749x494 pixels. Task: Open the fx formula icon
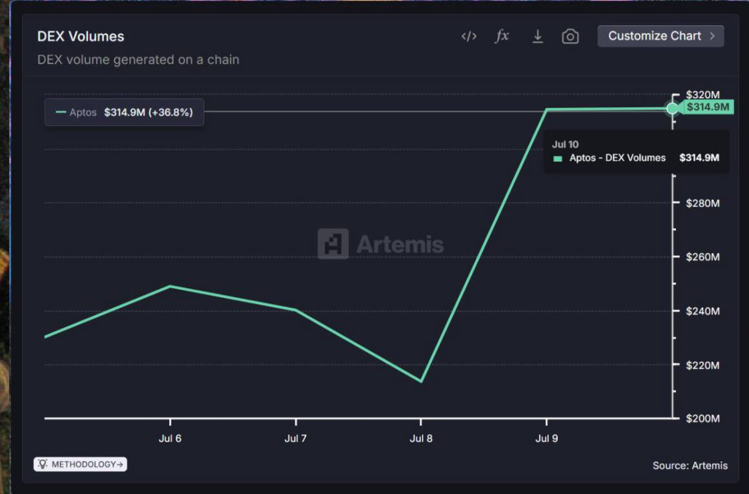[x=502, y=36]
